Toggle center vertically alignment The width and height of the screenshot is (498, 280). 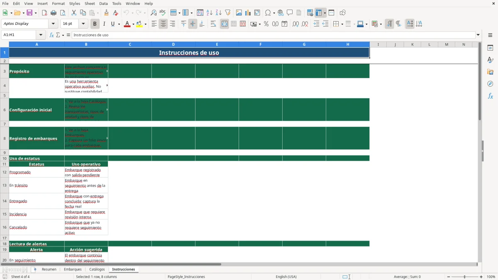tap(193, 24)
